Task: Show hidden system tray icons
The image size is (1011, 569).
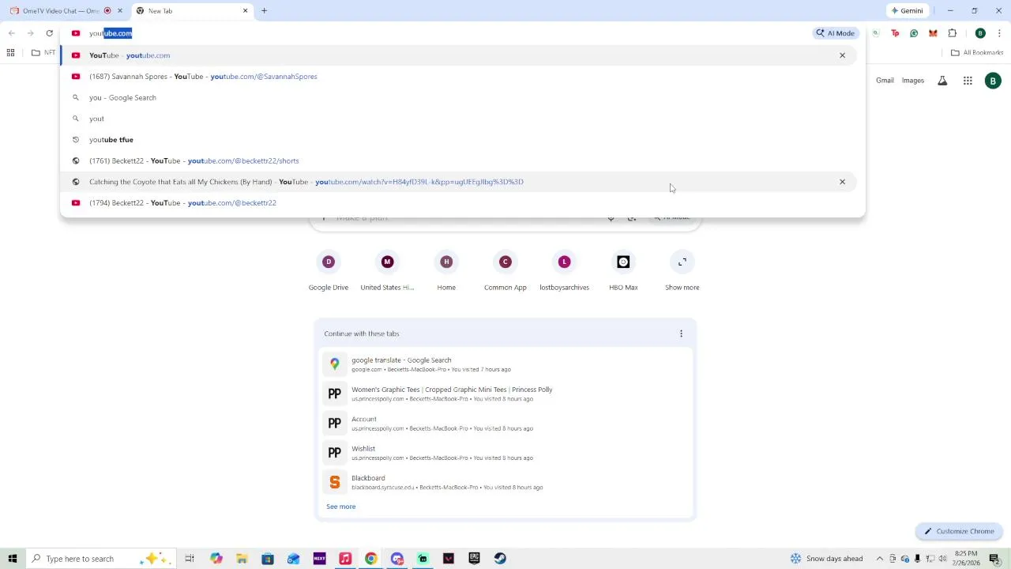Action: (879, 559)
